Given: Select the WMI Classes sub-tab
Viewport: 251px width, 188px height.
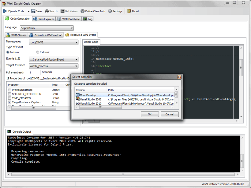Looking at the screenshot, I should [x=16, y=35].
